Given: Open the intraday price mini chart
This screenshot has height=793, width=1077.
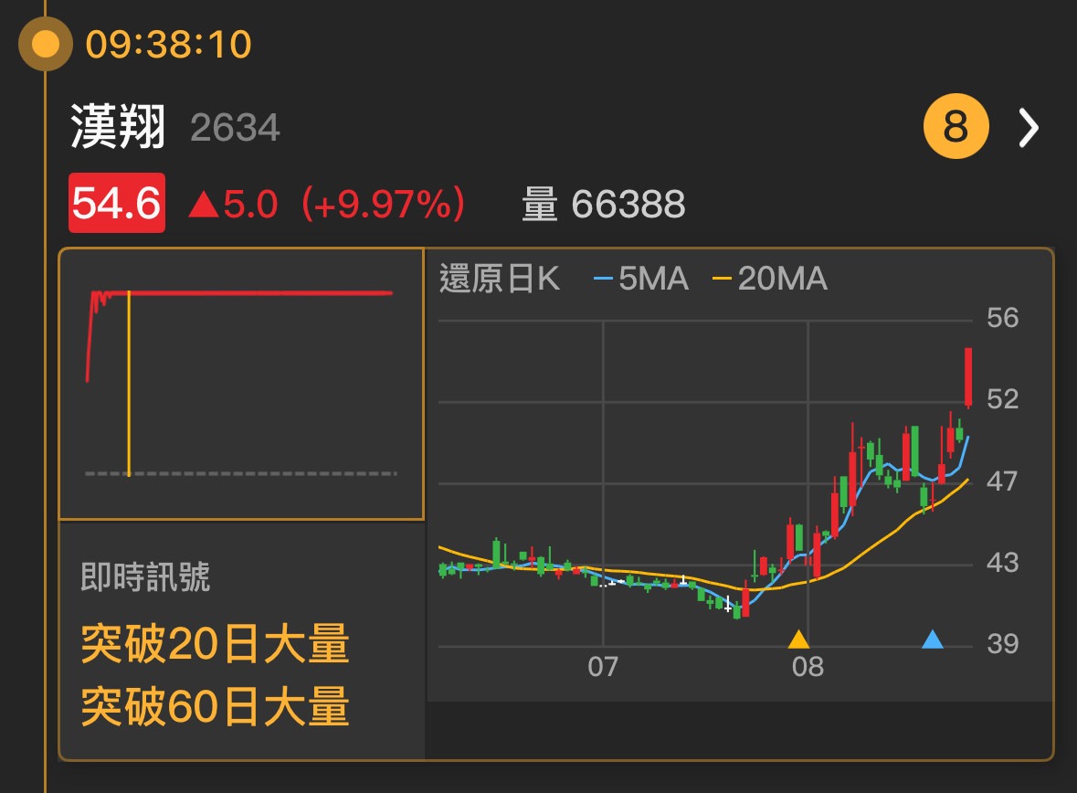Looking at the screenshot, I should click(242, 384).
